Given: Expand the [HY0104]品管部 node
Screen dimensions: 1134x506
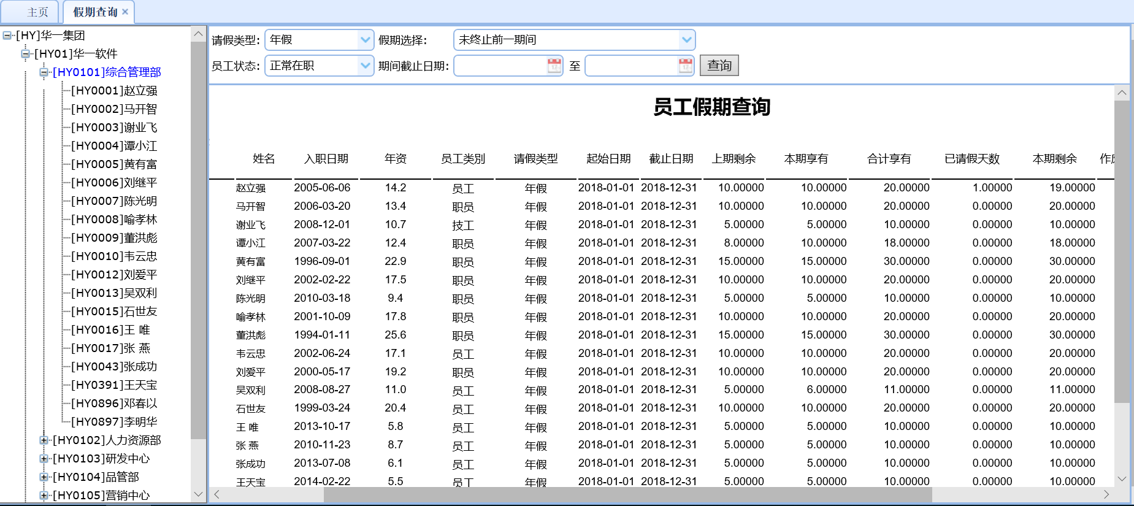Looking at the screenshot, I should pyautogui.click(x=44, y=477).
